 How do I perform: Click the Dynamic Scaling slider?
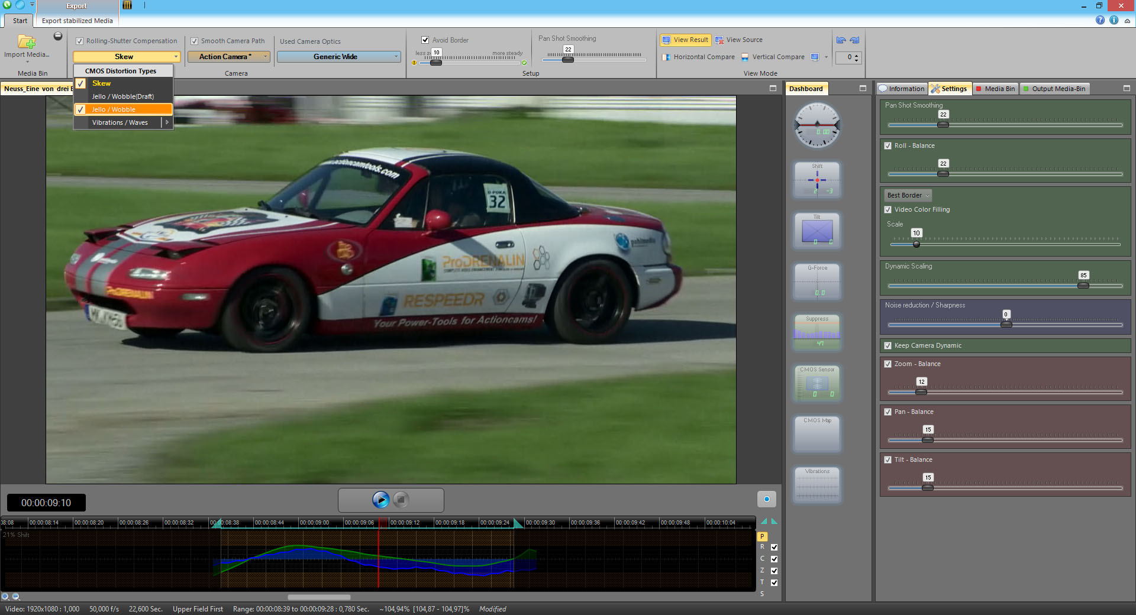[1005, 286]
